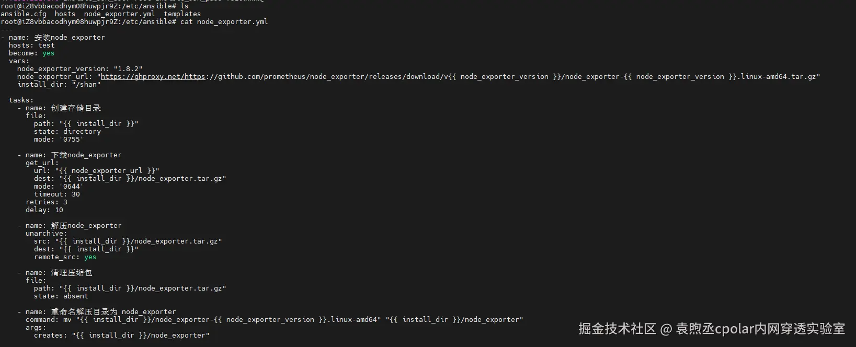Select the version string "1.8.2"

128,69
